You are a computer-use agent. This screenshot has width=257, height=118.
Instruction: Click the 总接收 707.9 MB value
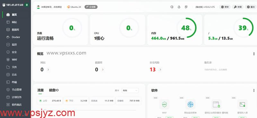click(134, 101)
